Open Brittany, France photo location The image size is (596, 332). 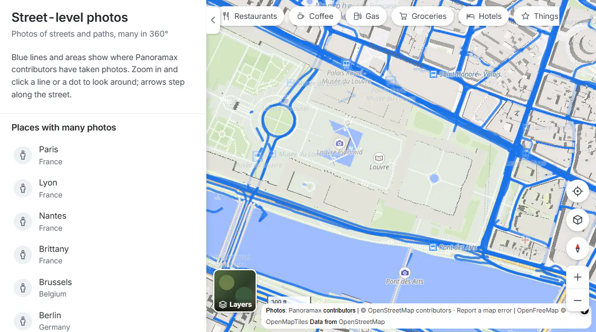pyautogui.click(x=103, y=255)
